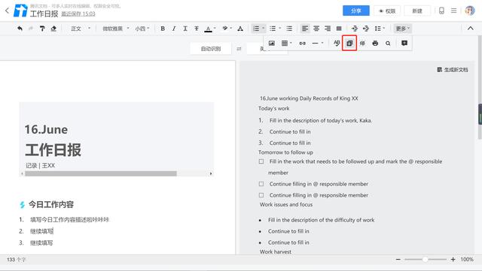Check the 'Fill in the work' checkbox
The height and width of the screenshot is (271, 482).
click(x=261, y=161)
